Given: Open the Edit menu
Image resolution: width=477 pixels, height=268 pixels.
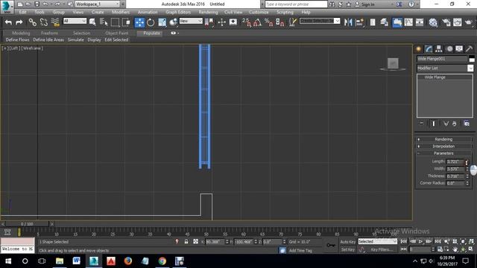Looking at the screenshot, I should click(22, 12).
